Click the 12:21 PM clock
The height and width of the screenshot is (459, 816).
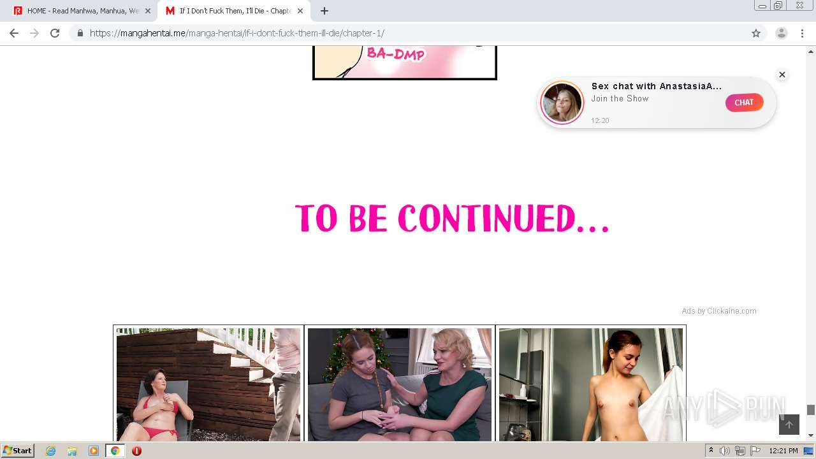(x=783, y=451)
